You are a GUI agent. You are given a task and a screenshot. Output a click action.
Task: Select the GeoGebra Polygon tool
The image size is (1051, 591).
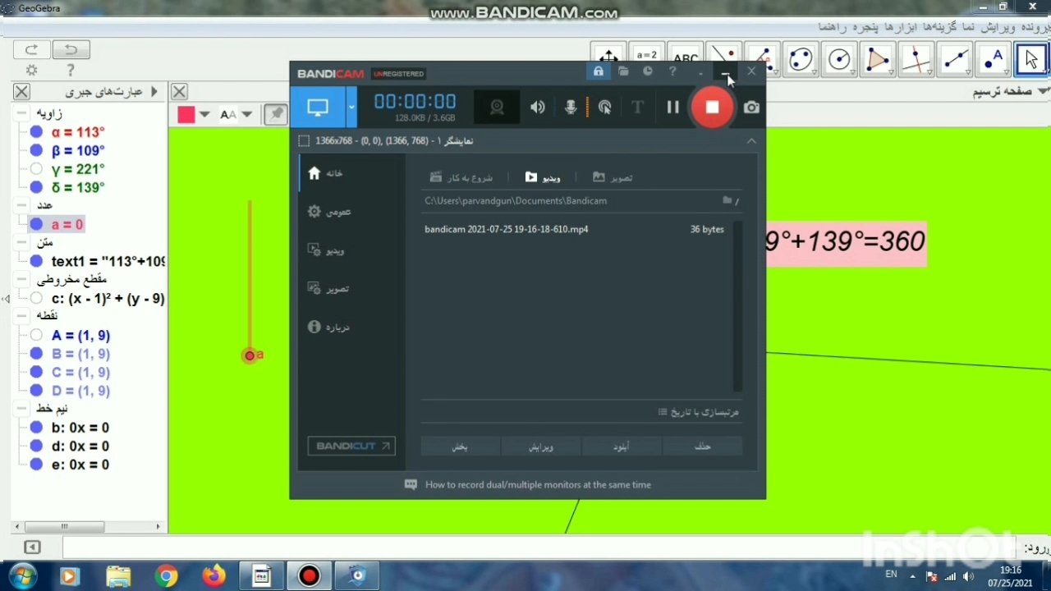877,59
